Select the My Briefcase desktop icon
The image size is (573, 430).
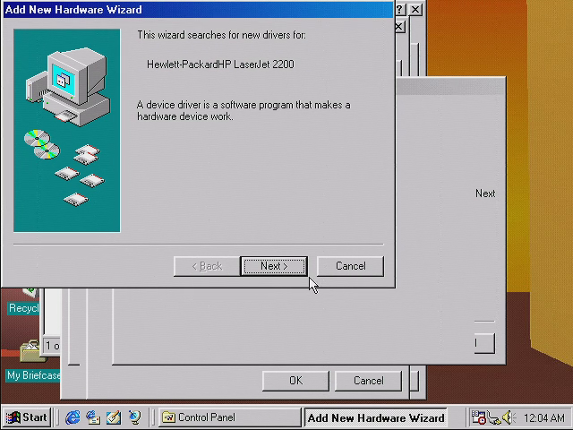33,361
